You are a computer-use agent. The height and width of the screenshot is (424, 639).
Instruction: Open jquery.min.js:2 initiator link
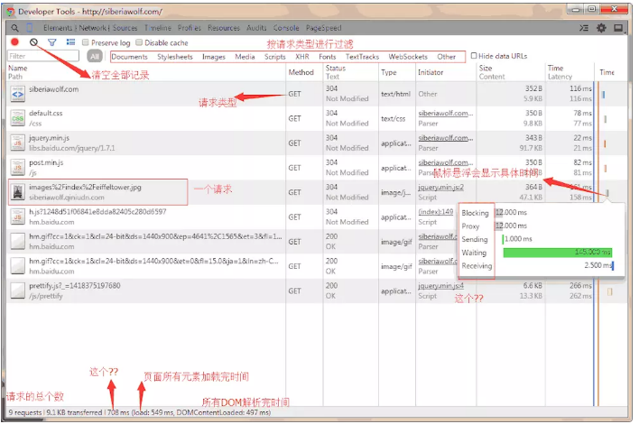440,187
